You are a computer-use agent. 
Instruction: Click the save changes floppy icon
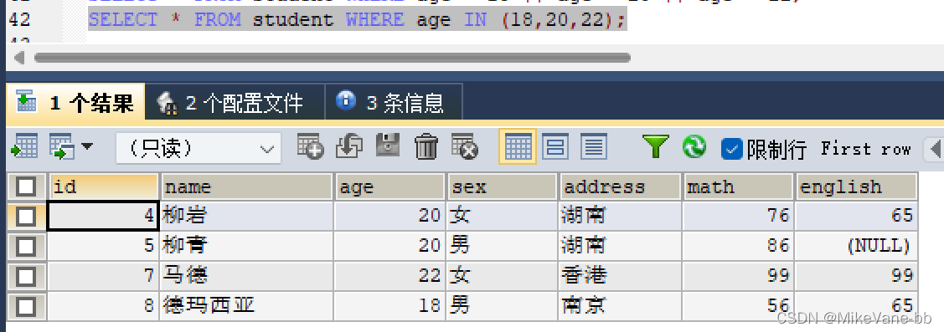click(388, 146)
